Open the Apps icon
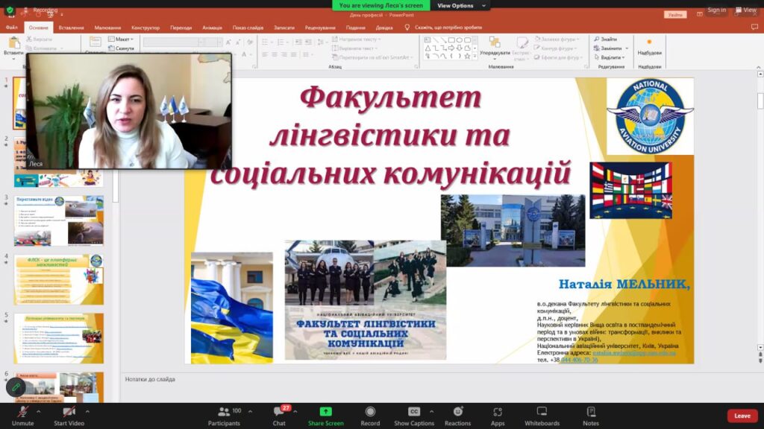This screenshot has width=764, height=429. pos(498,412)
